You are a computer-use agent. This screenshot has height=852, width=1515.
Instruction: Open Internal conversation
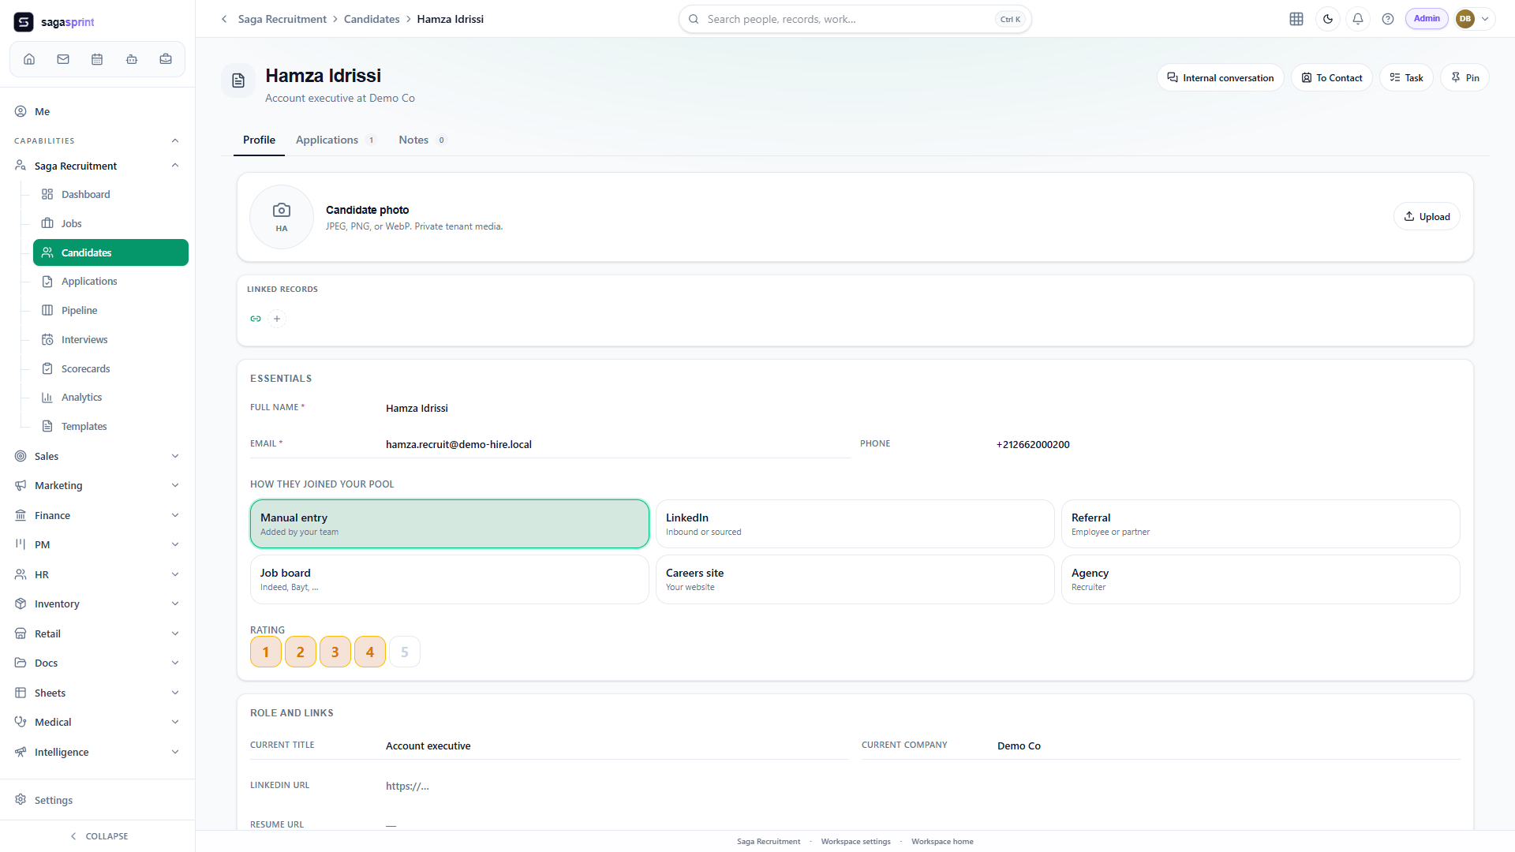1220,77
